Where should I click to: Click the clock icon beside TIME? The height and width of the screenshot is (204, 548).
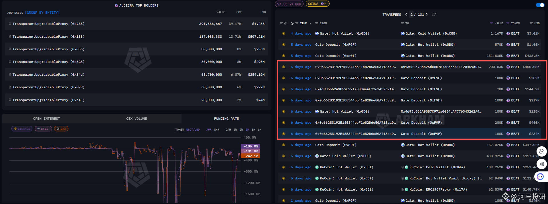click(292, 23)
